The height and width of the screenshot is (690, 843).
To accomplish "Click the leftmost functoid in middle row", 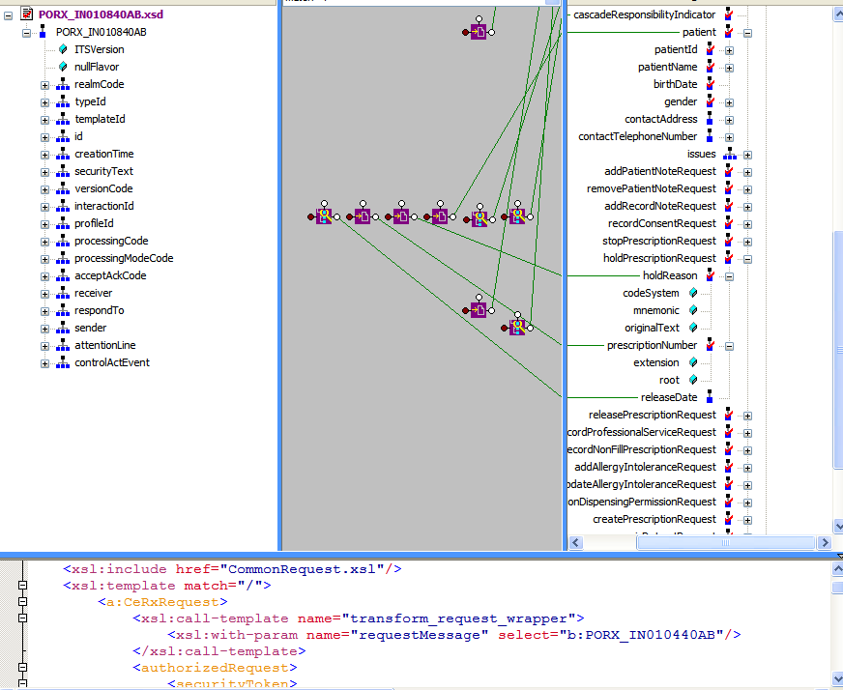I will [x=324, y=216].
